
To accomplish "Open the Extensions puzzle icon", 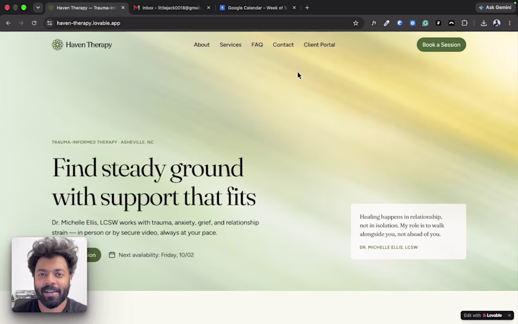I will [464, 23].
